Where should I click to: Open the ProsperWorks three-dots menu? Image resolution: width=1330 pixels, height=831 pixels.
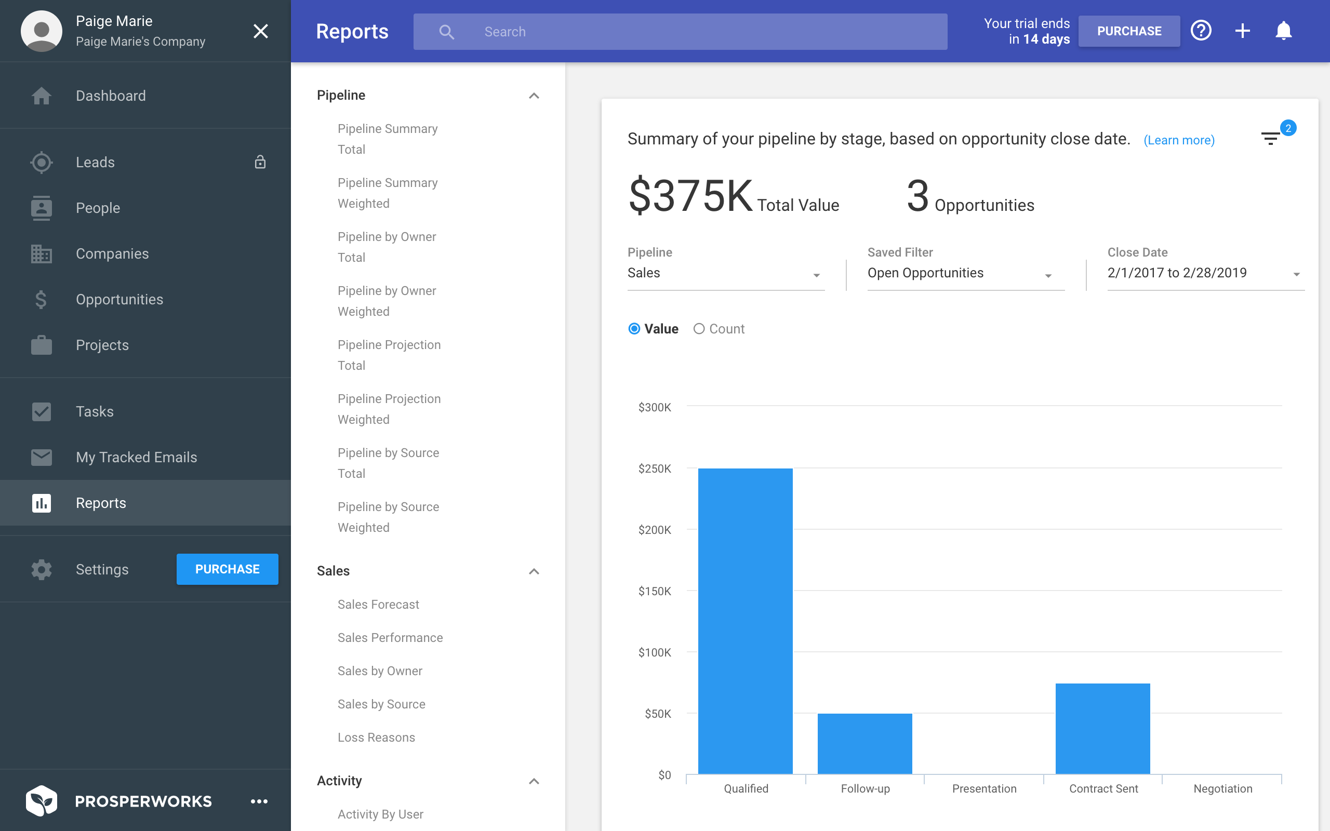tap(259, 801)
